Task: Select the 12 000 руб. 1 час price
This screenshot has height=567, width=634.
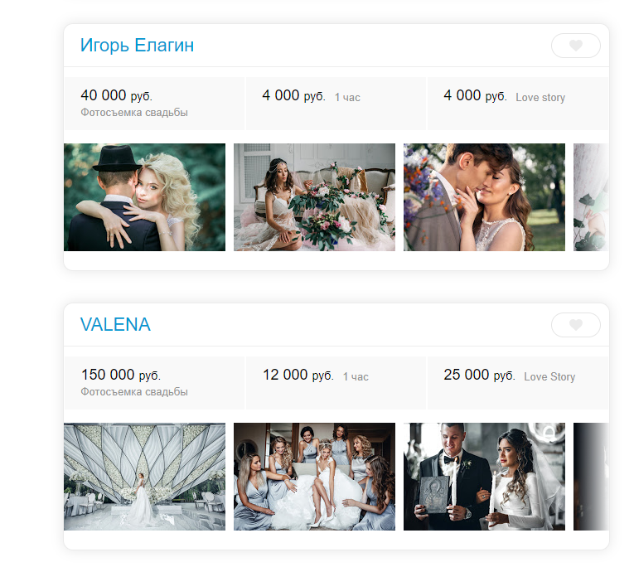Action: coord(336,383)
